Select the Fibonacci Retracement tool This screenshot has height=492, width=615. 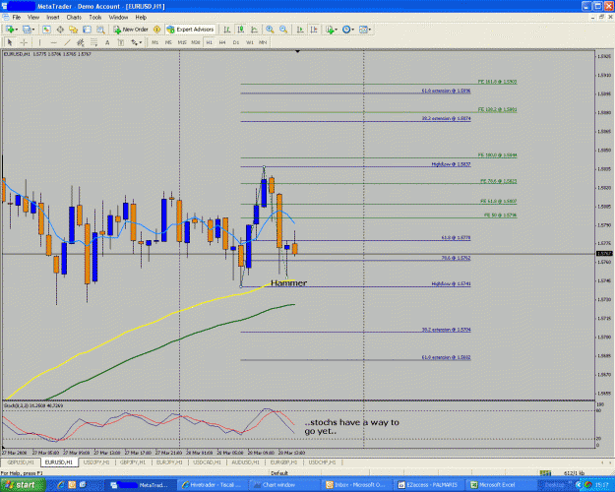coord(93,42)
